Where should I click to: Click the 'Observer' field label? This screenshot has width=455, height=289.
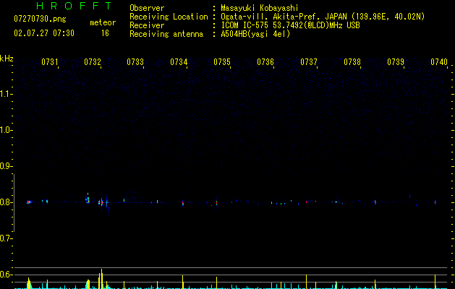[147, 8]
